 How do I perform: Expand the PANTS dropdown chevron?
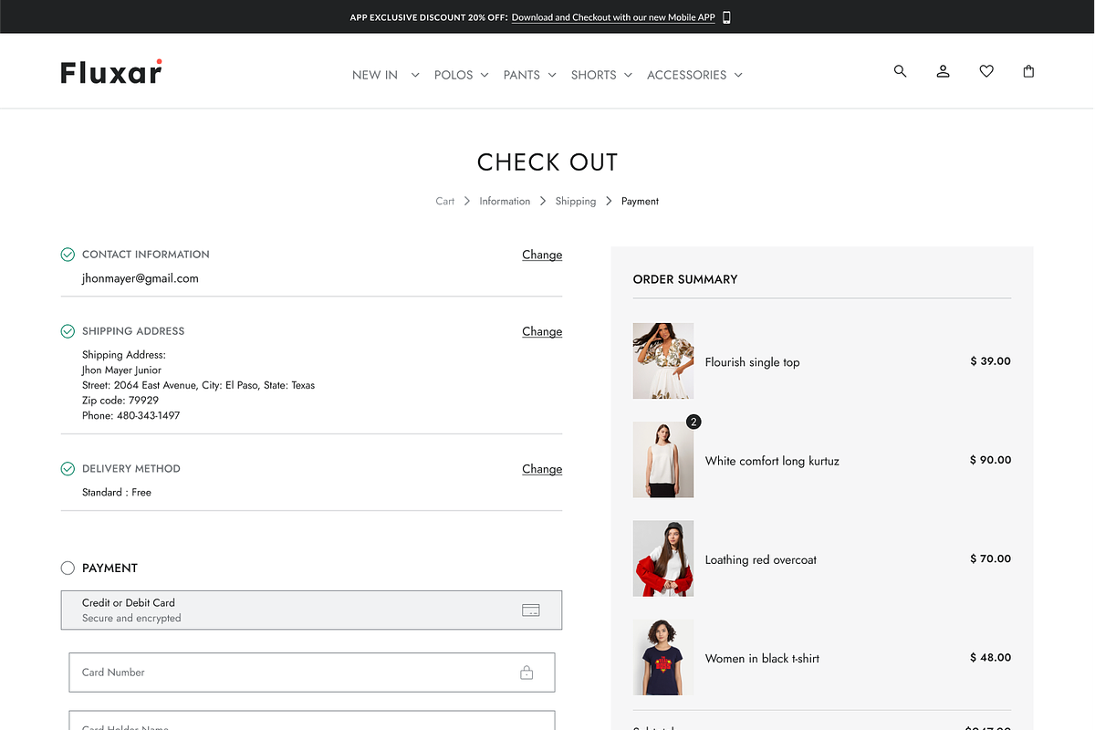click(552, 75)
